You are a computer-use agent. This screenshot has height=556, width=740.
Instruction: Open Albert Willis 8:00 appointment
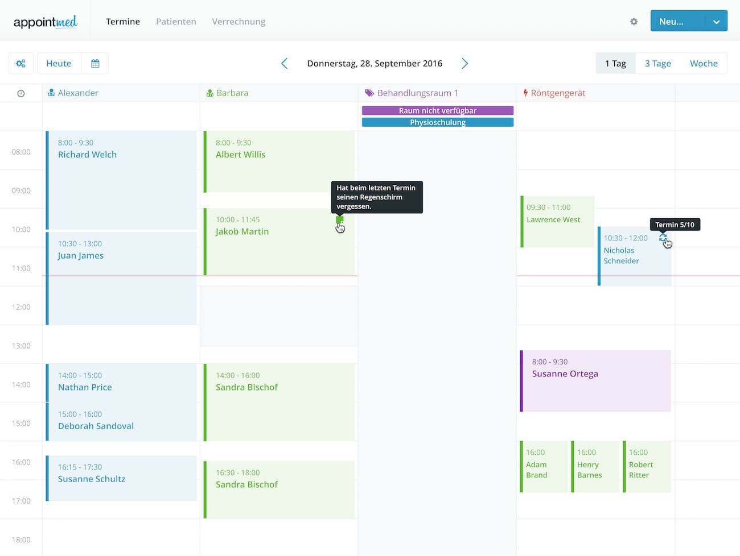click(279, 162)
